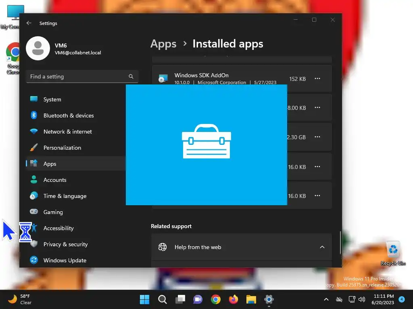This screenshot has width=413, height=309.
Task: Open File Explorer from taskbar
Action: pos(251,299)
